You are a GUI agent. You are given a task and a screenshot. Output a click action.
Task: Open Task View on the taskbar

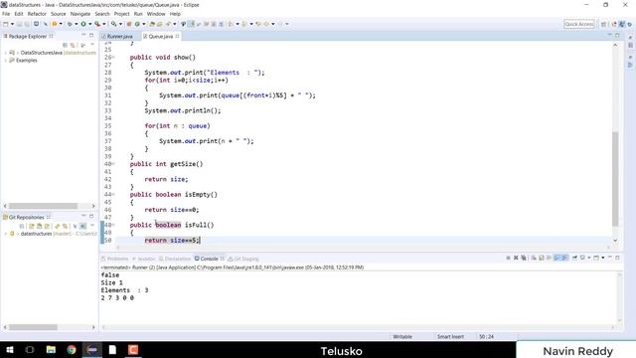30,350
